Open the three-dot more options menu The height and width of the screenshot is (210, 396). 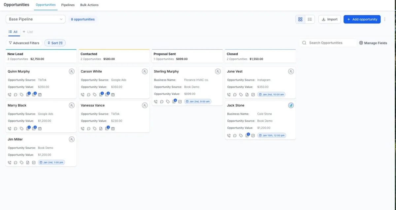(385, 19)
